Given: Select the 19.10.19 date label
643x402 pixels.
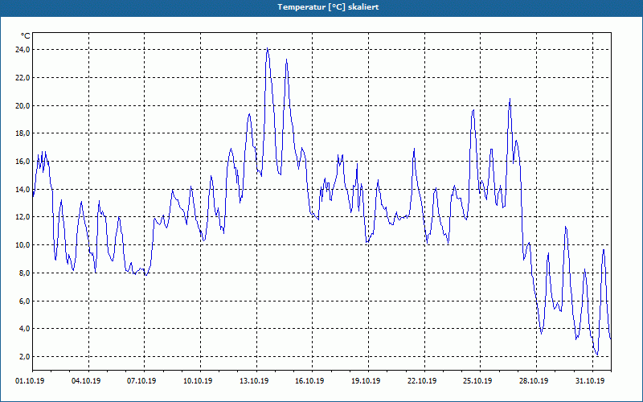Looking at the screenshot, I should [x=366, y=381].
